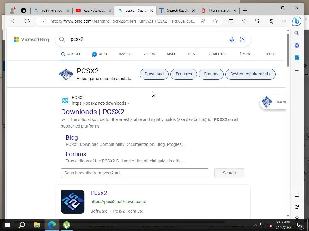This screenshot has width=309, height=231.
Task: Open a new browser tab
Action: point(245,11)
